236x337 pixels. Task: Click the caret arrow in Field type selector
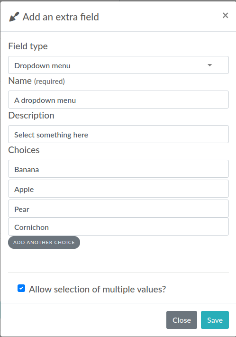210,65
